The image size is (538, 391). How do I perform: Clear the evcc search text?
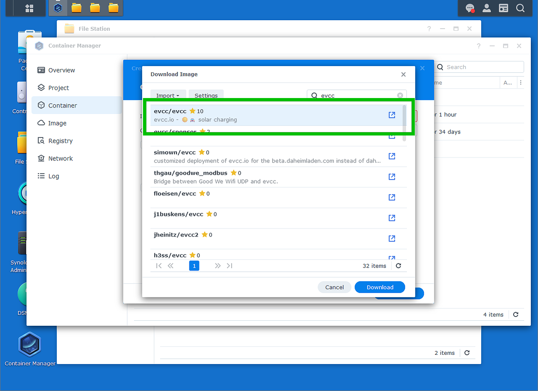pos(400,96)
